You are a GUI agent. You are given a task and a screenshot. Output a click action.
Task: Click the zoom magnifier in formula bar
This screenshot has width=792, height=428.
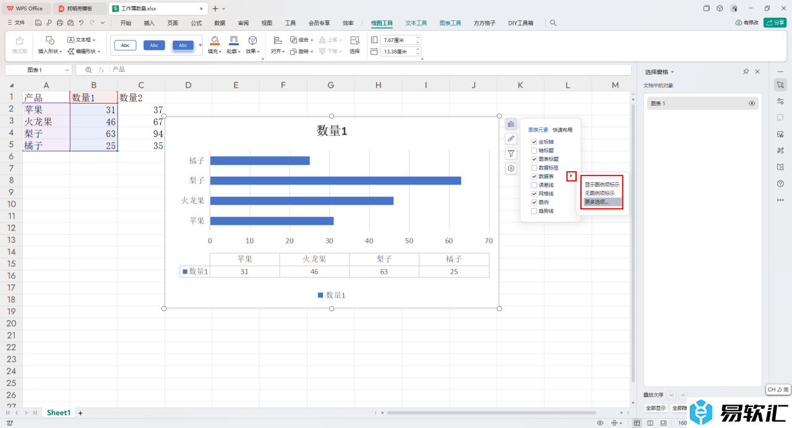coord(88,70)
